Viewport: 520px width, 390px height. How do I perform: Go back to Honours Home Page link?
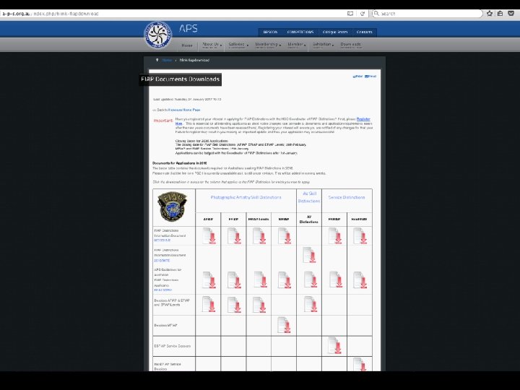pyautogui.click(x=184, y=110)
